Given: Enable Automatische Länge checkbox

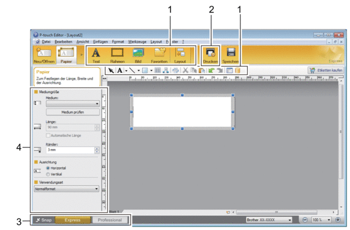Looking at the screenshot, I should coord(48,135).
